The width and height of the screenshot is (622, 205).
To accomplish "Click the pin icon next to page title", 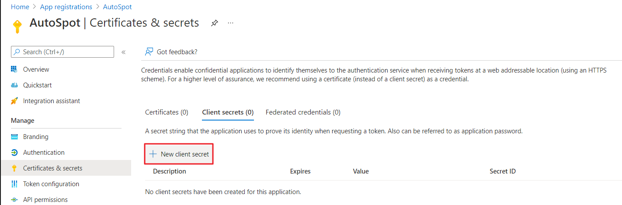I will point(214,23).
